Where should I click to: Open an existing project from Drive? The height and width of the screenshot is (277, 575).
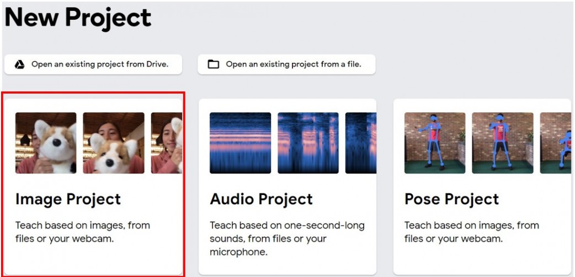click(99, 64)
